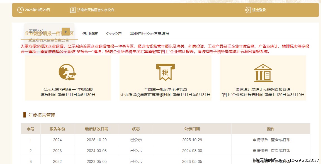This screenshot has height=164, width=321.
Task: Switch to the 公示公告 tab
Action: 113,33
